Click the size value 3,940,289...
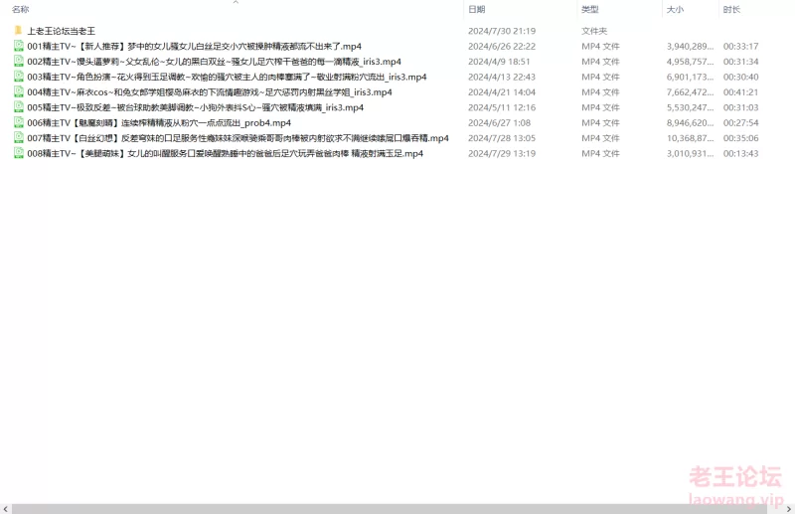The height and width of the screenshot is (514, 795). (690, 46)
